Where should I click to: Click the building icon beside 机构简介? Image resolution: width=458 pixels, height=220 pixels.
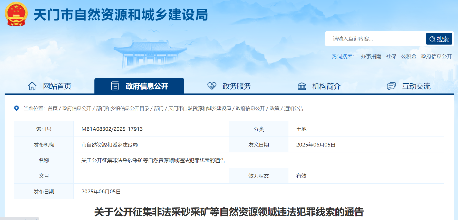click(301, 86)
